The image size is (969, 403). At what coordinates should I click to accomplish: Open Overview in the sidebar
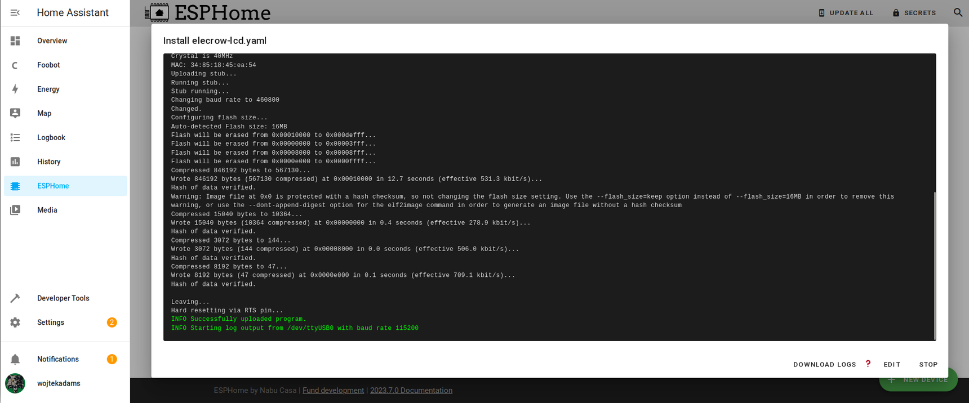pos(65,41)
